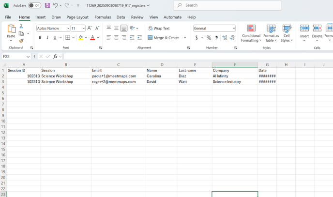Click into the formula bar
333x197 pixels.
[x=198, y=57]
